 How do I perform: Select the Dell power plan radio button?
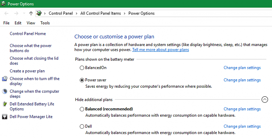click(x=82, y=126)
